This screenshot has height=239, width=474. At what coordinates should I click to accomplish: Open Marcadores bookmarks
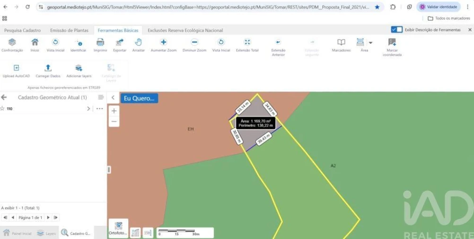pyautogui.click(x=341, y=45)
